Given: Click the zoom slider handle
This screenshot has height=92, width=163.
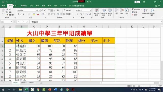Looking at the screenshot, I should (x=150, y=86).
